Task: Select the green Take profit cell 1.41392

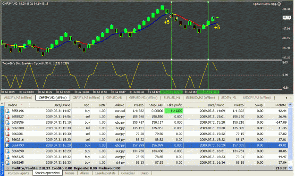Action: coord(174,111)
